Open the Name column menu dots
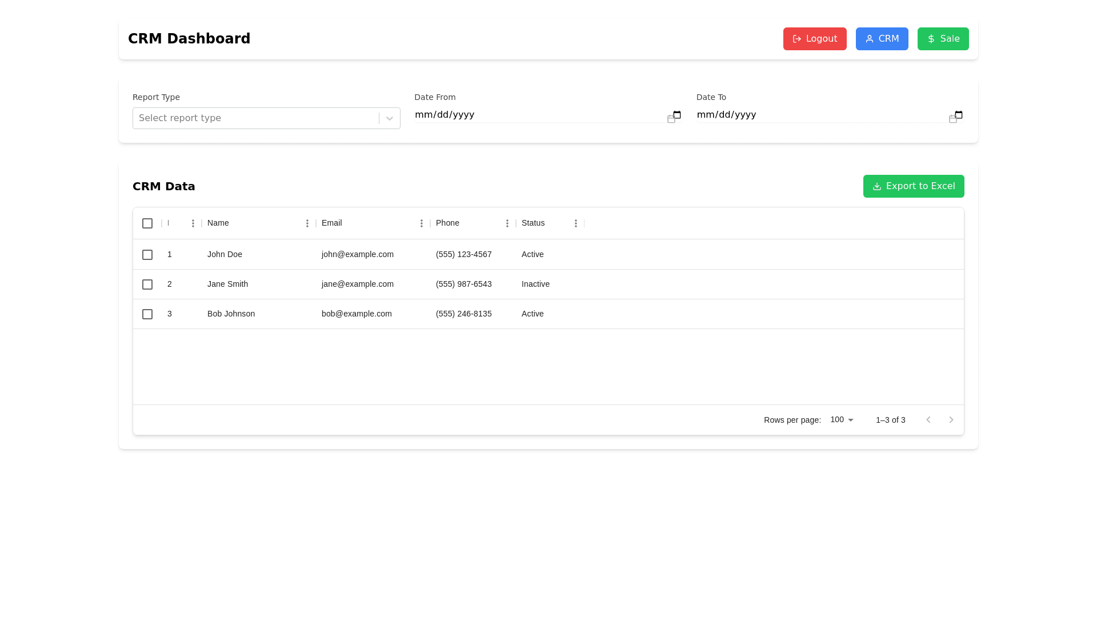The width and height of the screenshot is (1097, 617). click(x=307, y=223)
